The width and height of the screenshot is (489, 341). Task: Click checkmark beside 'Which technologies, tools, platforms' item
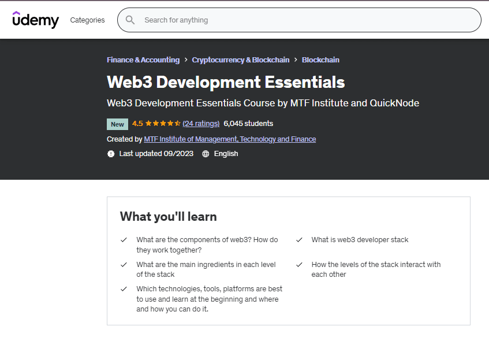124,289
